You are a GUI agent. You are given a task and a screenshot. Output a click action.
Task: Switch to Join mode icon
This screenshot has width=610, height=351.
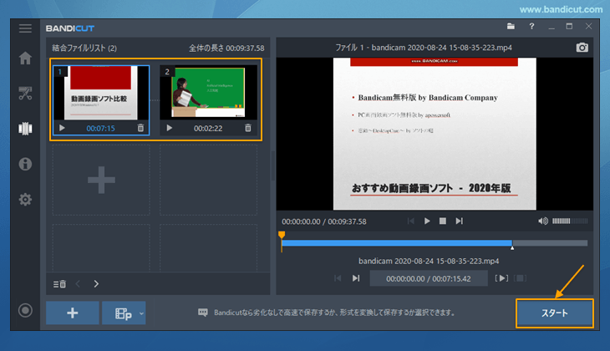[25, 129]
